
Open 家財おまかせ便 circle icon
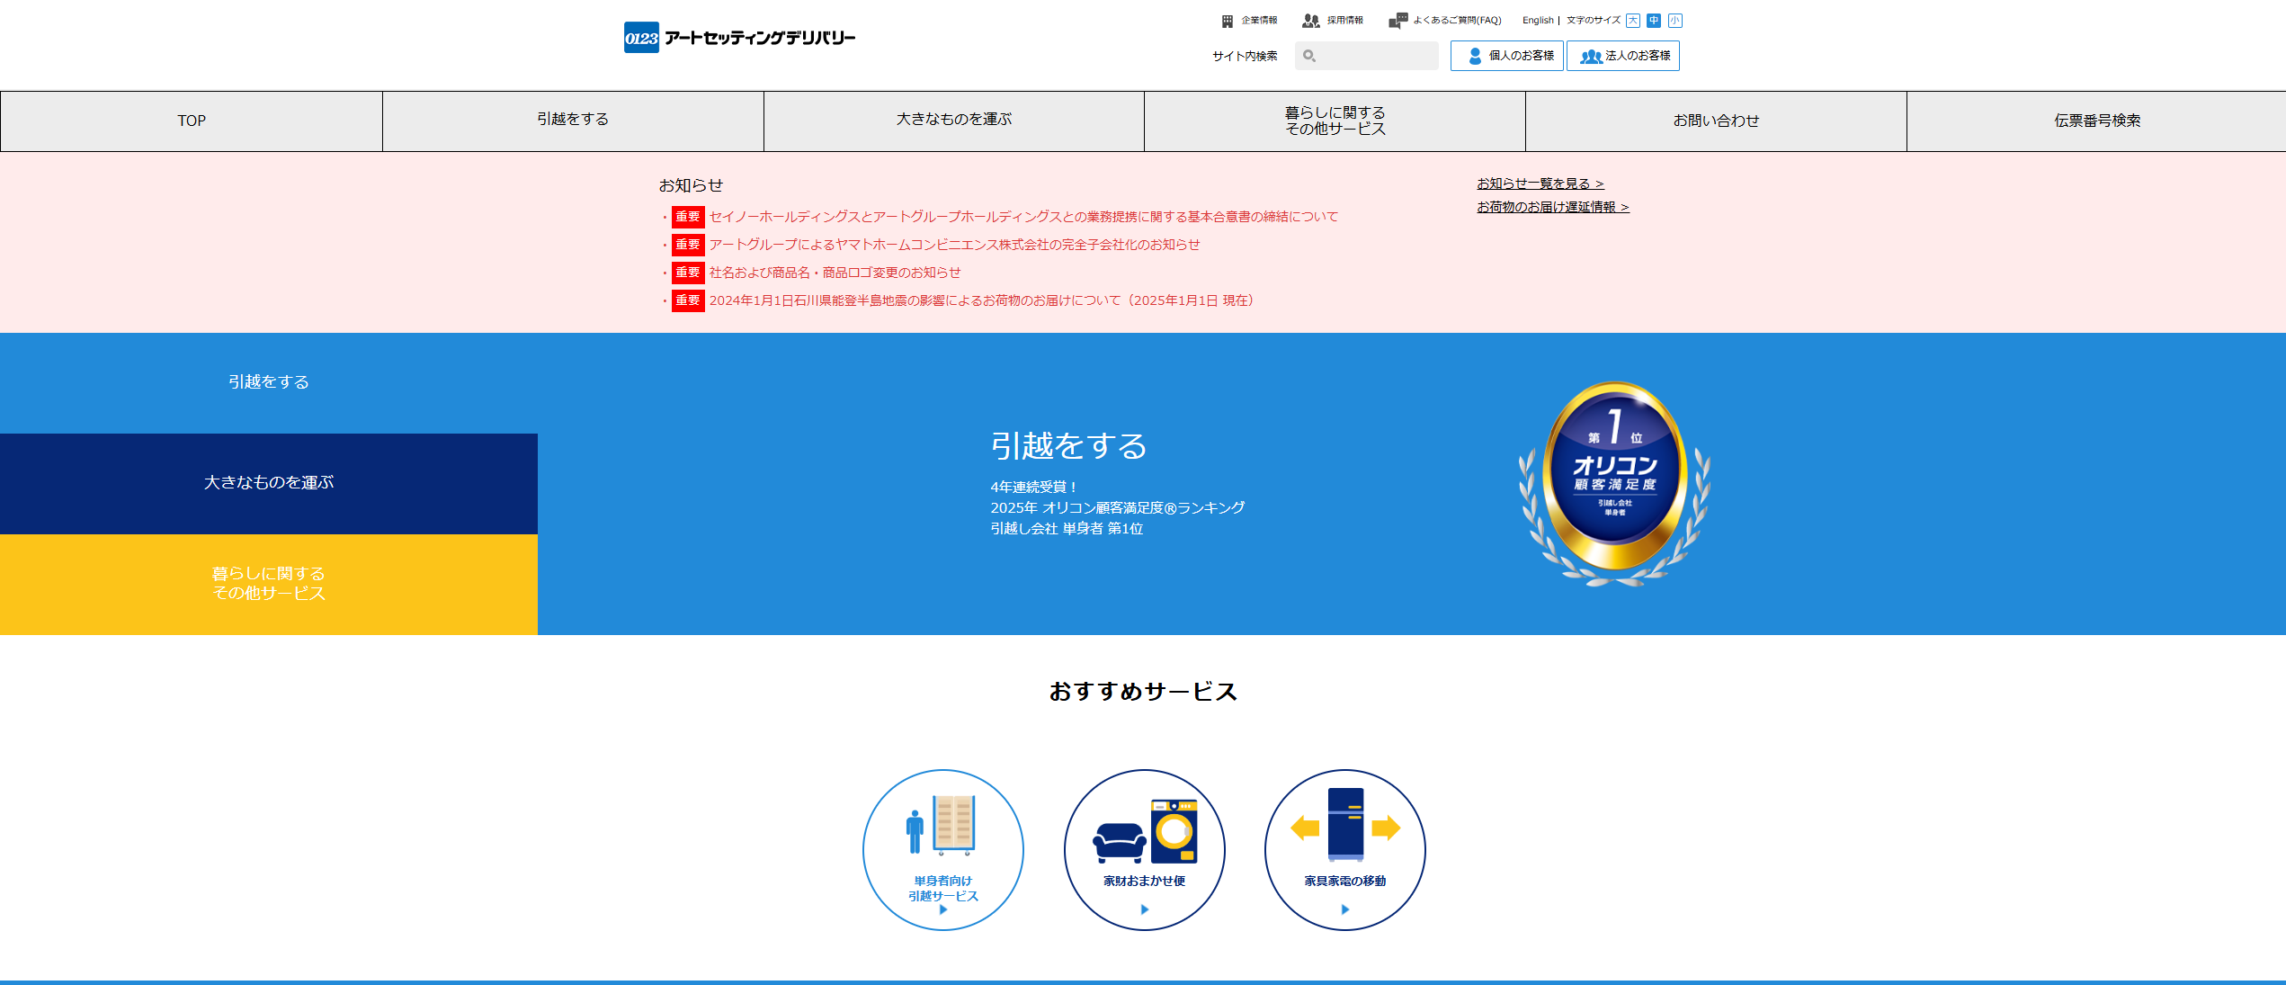[1144, 849]
